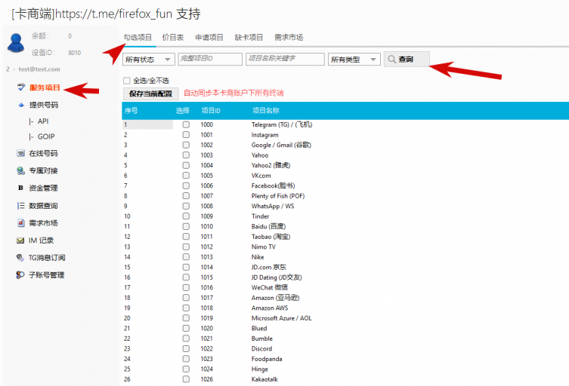The height and width of the screenshot is (386, 569).
Task: Click the 序号 column header
Action: tap(131, 111)
